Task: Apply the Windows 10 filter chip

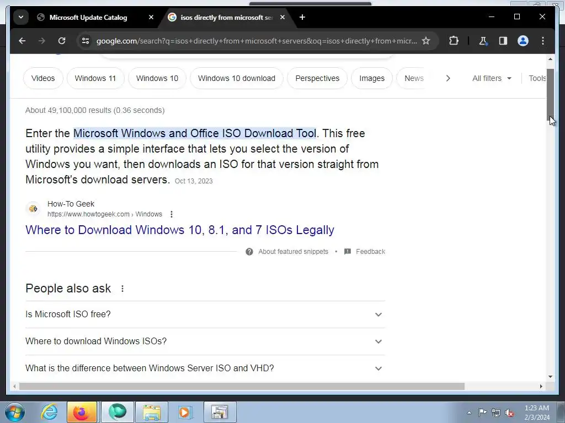Action: click(157, 78)
